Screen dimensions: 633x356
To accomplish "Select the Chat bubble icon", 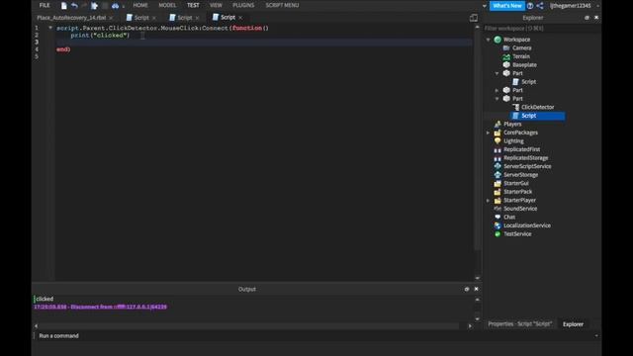I will (x=497, y=218).
